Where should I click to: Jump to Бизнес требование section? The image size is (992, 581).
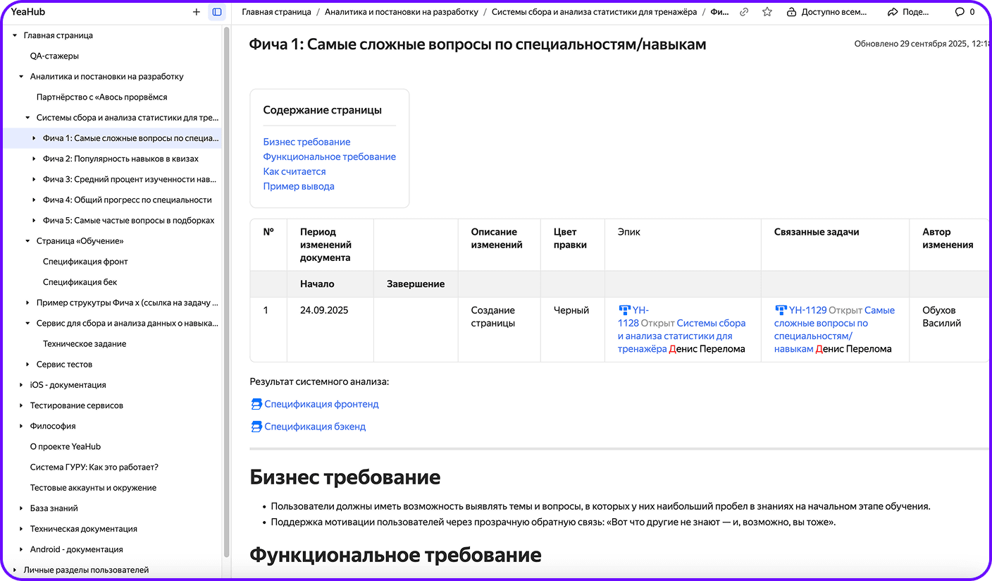306,142
